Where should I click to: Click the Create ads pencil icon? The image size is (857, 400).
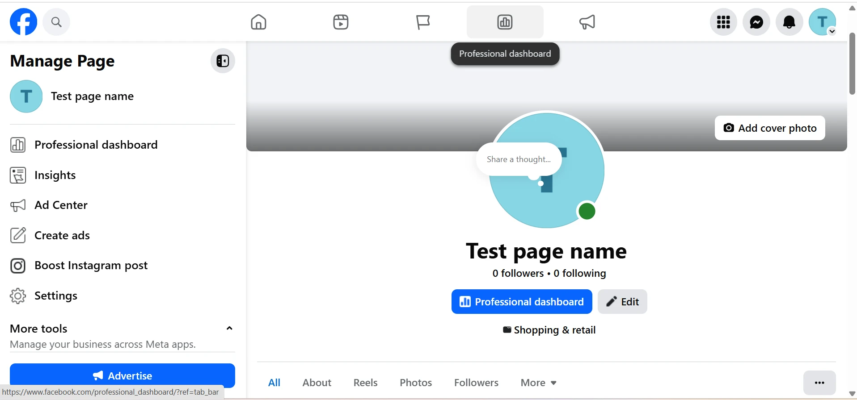click(x=18, y=235)
